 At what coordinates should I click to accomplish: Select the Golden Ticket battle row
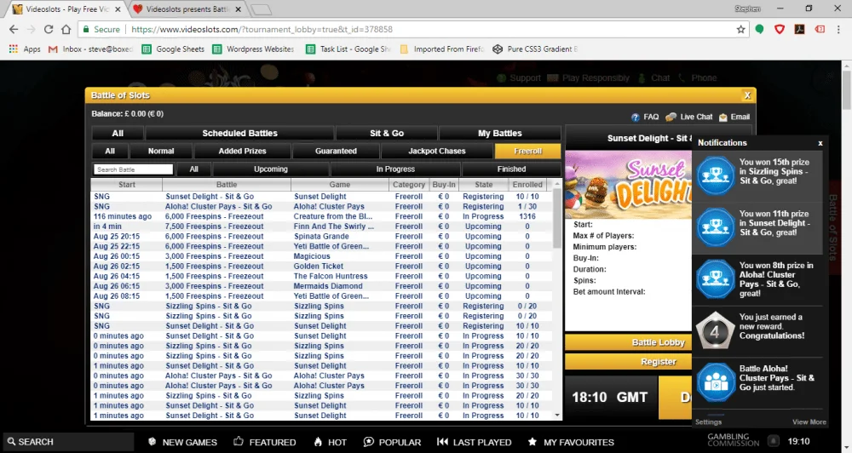pyautogui.click(x=321, y=267)
